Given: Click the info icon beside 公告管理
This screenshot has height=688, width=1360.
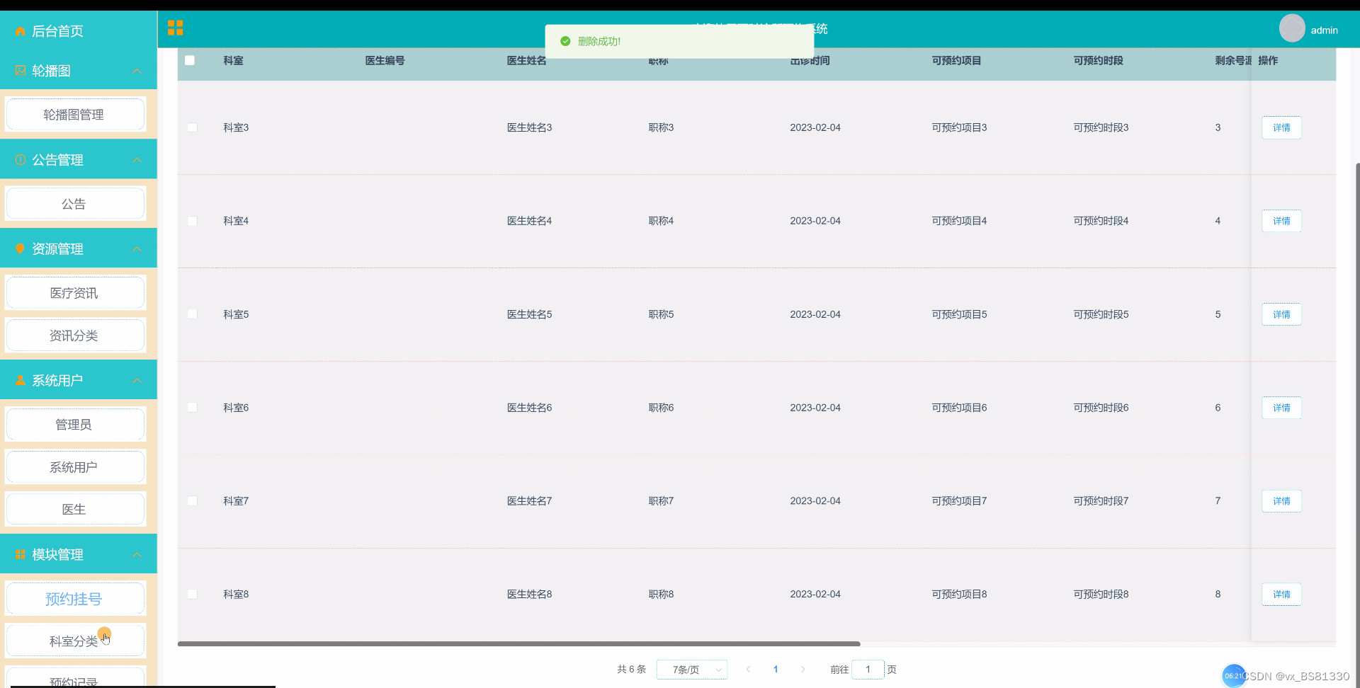Looking at the screenshot, I should coord(20,160).
